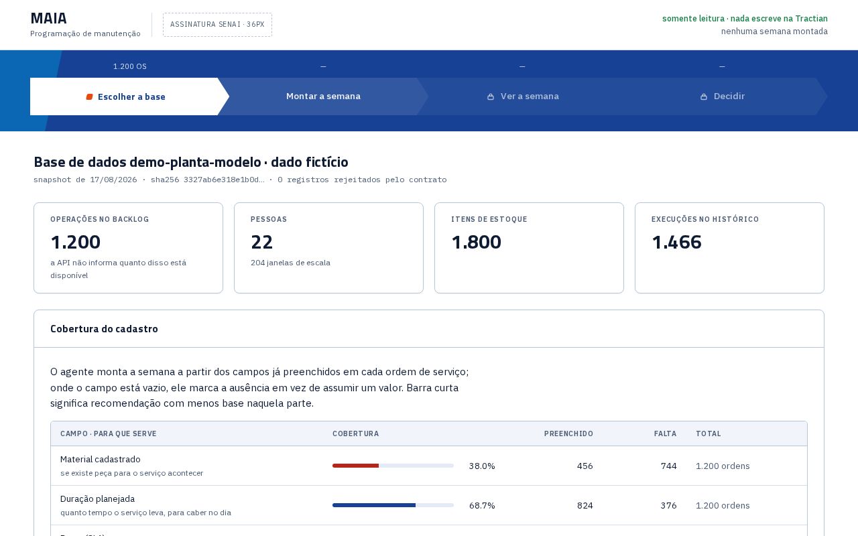Open the Operações no backlog card
858x536 pixels.
tap(128, 248)
